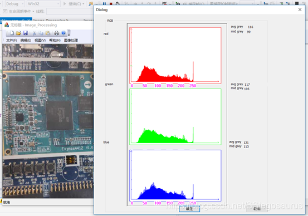The image size is (308, 216).
Task: Click the 就绪 status bar text
Action: [x=7, y=203]
